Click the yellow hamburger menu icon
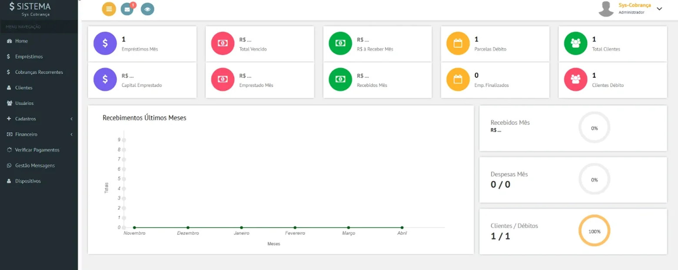The image size is (678, 270). [x=109, y=9]
